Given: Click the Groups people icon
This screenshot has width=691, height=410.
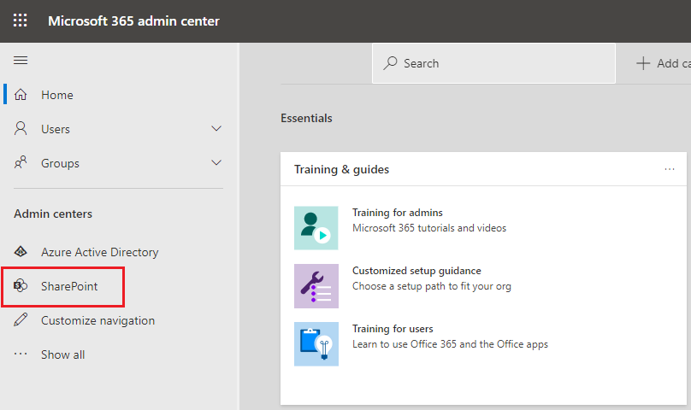Looking at the screenshot, I should [21, 162].
